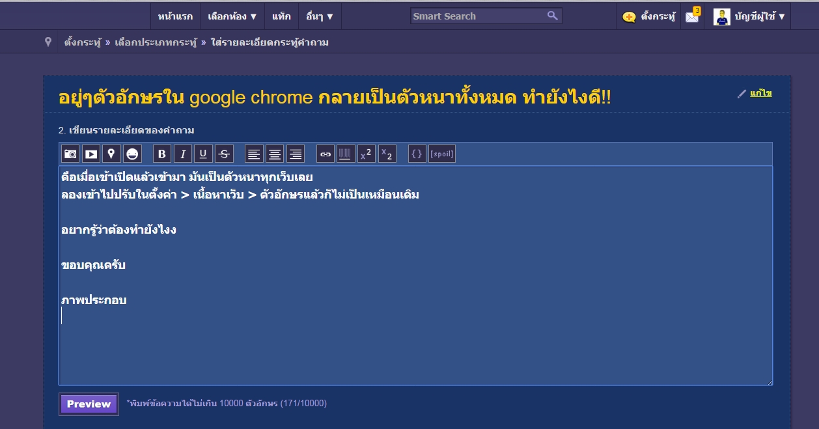
Task: Toggle italic formatting
Action: click(x=183, y=154)
